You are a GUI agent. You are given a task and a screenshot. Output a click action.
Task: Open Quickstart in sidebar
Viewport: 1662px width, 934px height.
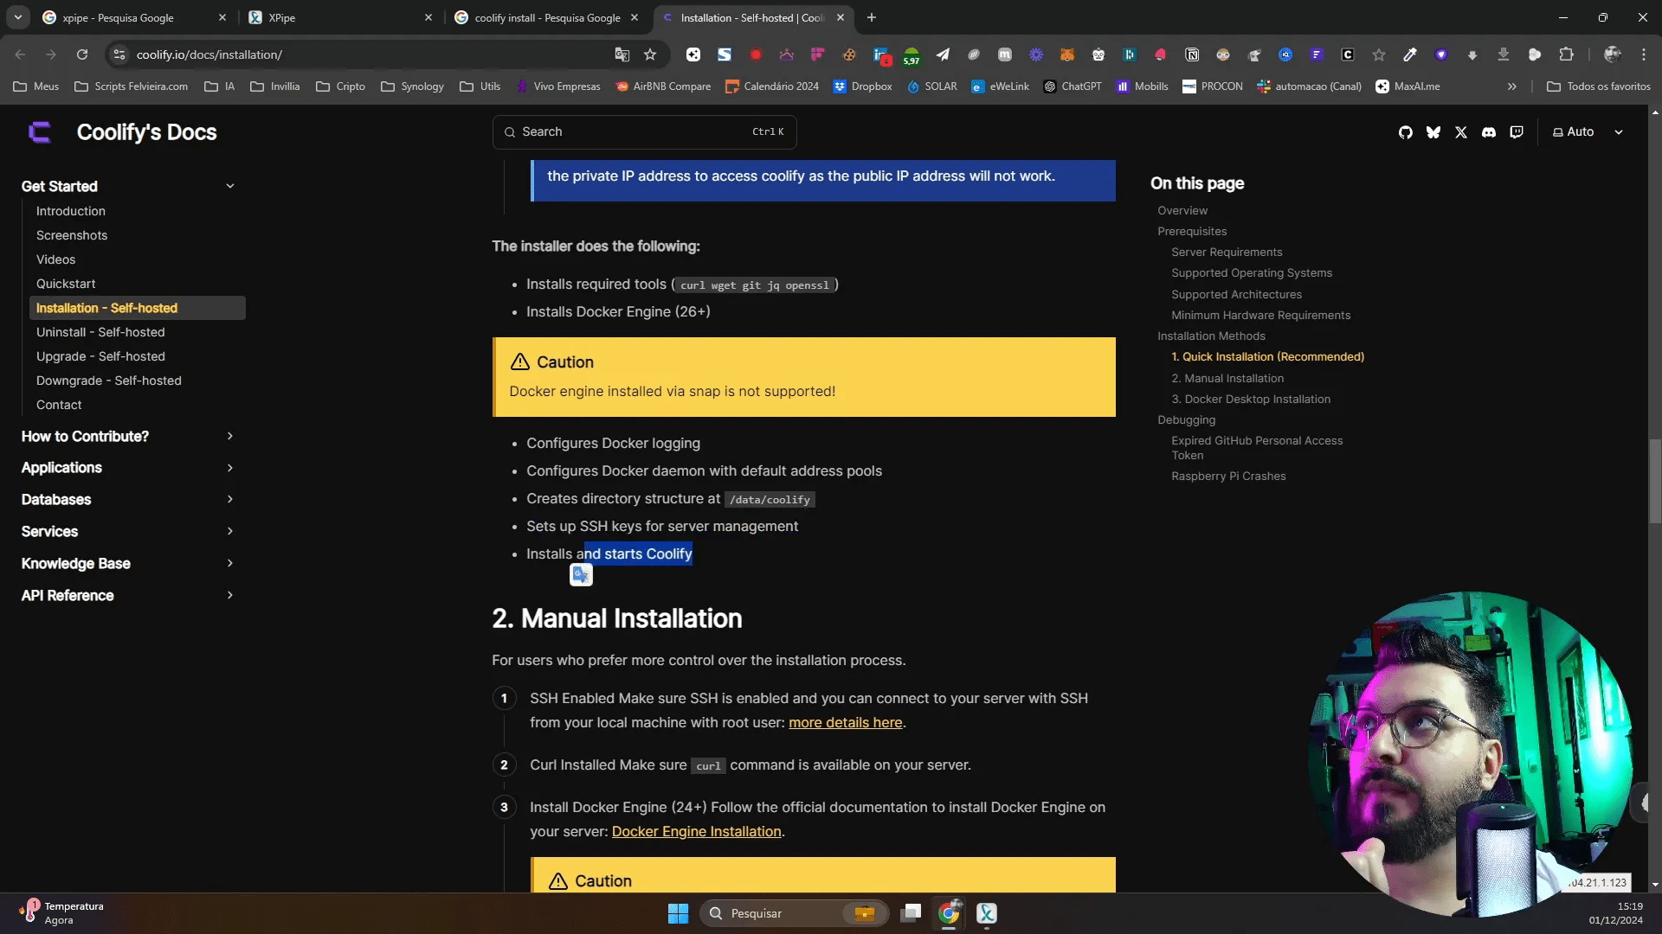pyautogui.click(x=66, y=284)
